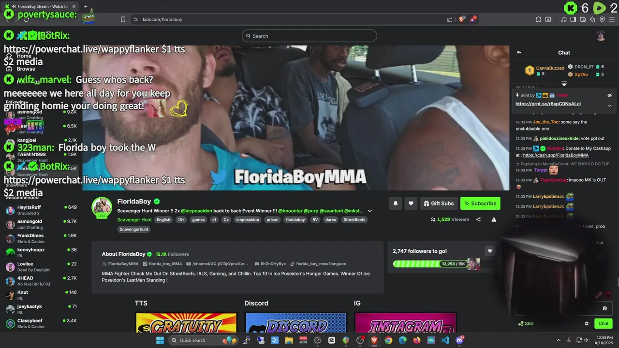Open the emoji picker in the chat input
The width and height of the screenshot is (619, 348).
604,308
